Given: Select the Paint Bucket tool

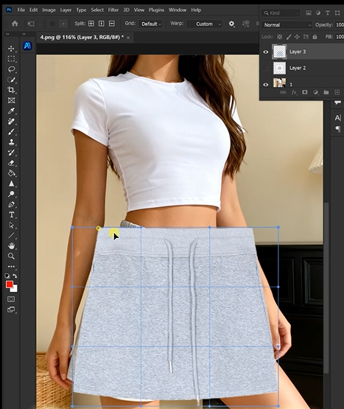Looking at the screenshot, I should pos(11,173).
